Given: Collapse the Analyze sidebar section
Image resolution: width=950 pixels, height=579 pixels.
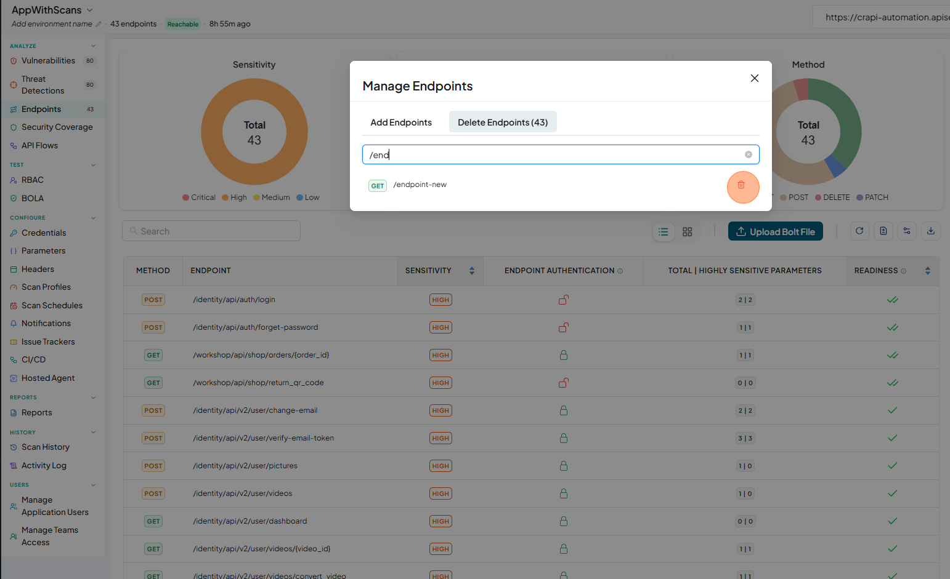Looking at the screenshot, I should [94, 46].
